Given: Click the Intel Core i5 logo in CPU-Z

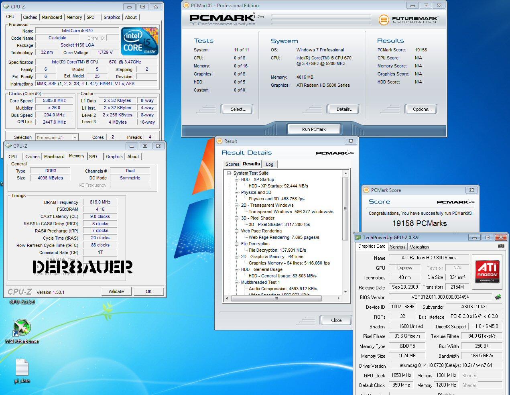Looking at the screenshot, I should pos(140,41).
